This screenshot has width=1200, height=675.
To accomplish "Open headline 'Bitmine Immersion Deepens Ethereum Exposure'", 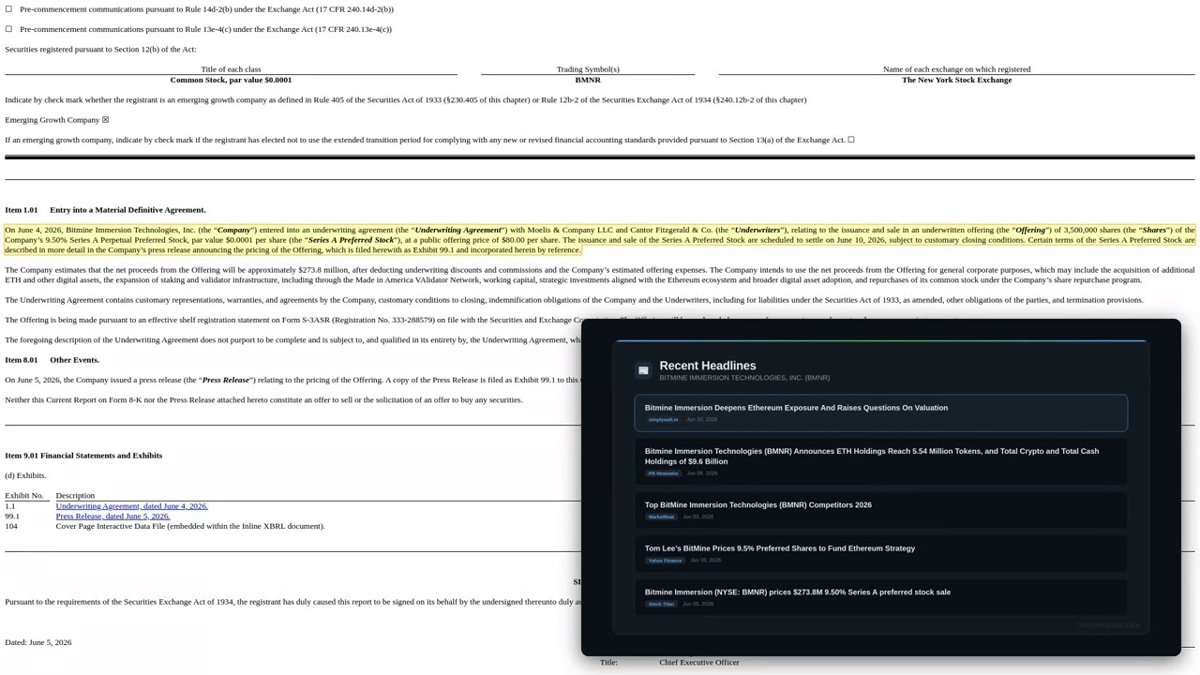I will point(881,413).
